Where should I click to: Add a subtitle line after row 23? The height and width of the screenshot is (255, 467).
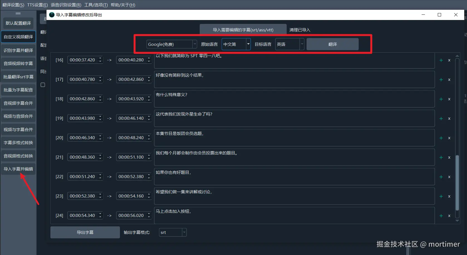(x=441, y=196)
